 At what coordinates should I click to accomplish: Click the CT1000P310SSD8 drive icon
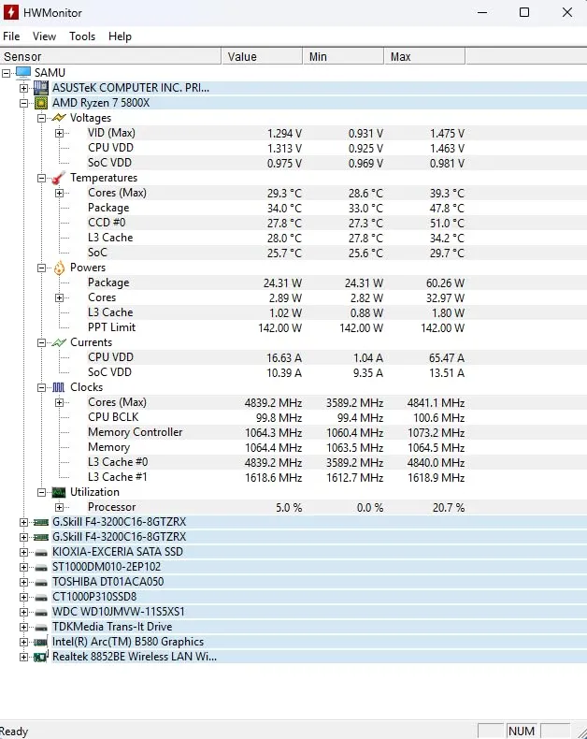pos(41,598)
